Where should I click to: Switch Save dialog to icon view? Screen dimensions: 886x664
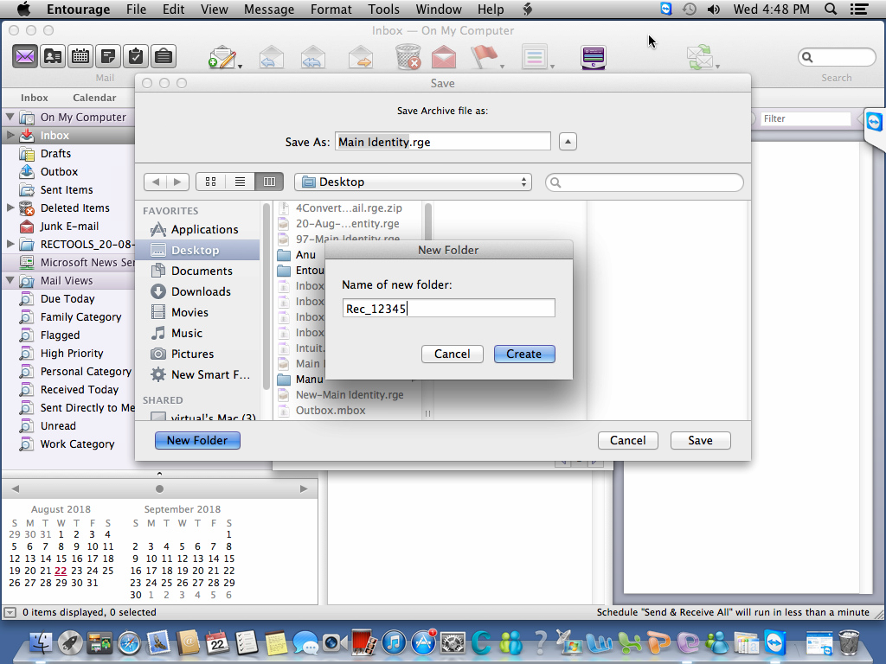[211, 182]
